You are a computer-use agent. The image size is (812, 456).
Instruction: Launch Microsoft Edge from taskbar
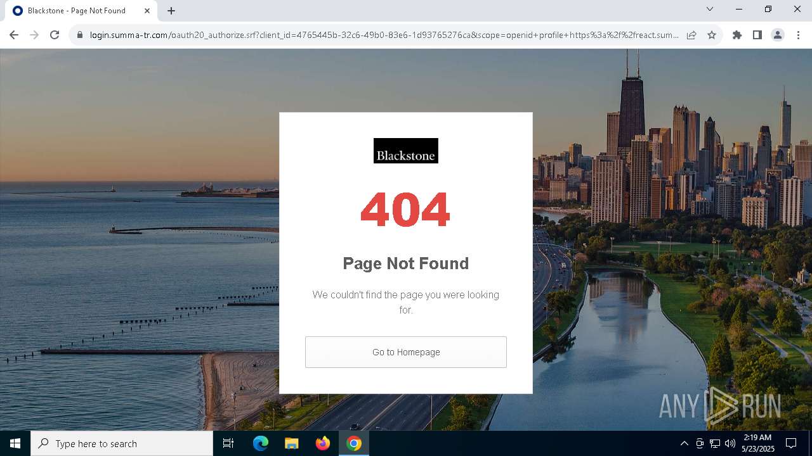coord(261,443)
